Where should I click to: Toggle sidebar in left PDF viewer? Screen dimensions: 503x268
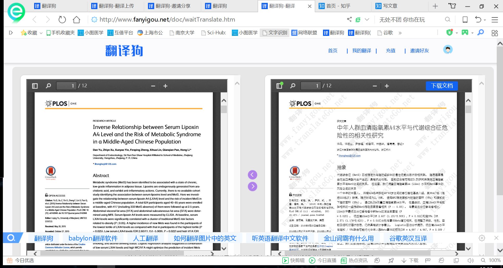pos(35,86)
